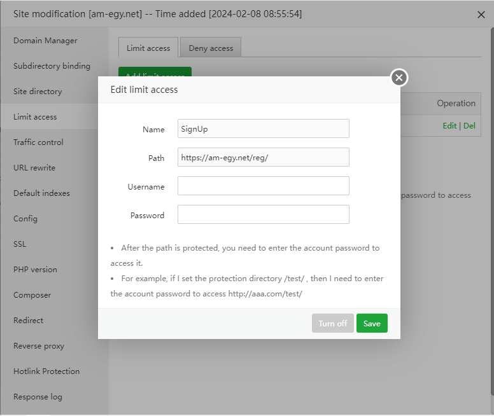494x416 pixels.
Task: Focus the Password input field
Action: point(263,214)
